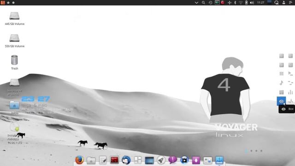Click the 23 27 desktop clock widget
The image size is (295, 166).
click(x=35, y=99)
